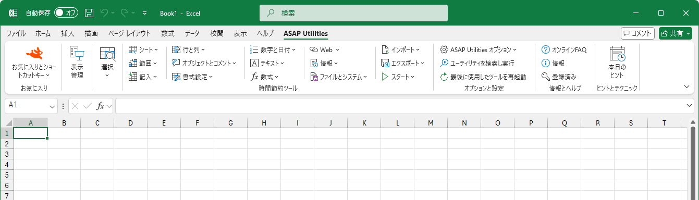
Task: Switch to the 挿入 tab
Action: [68, 33]
